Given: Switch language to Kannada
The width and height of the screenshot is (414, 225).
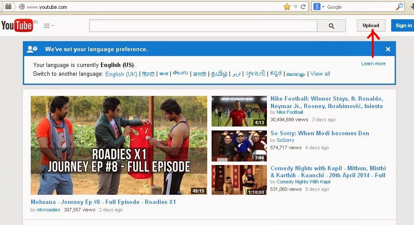Looking at the screenshot, I should click(x=276, y=74).
